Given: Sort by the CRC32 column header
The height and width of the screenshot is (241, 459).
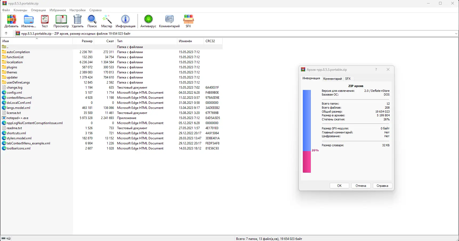Looking at the screenshot, I should (x=213, y=41).
